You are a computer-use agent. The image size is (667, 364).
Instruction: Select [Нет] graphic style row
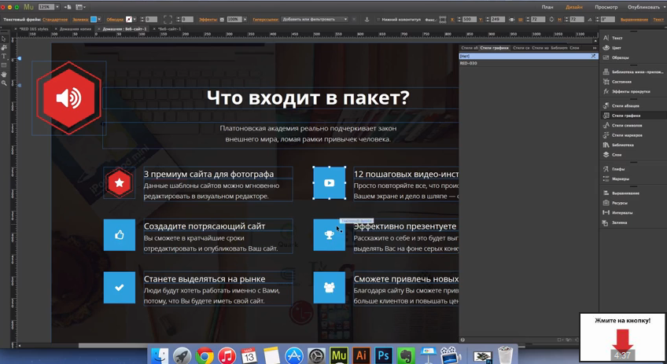click(529, 56)
